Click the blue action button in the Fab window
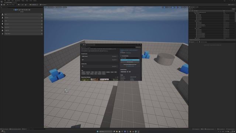The image size is (236, 133). point(130,60)
